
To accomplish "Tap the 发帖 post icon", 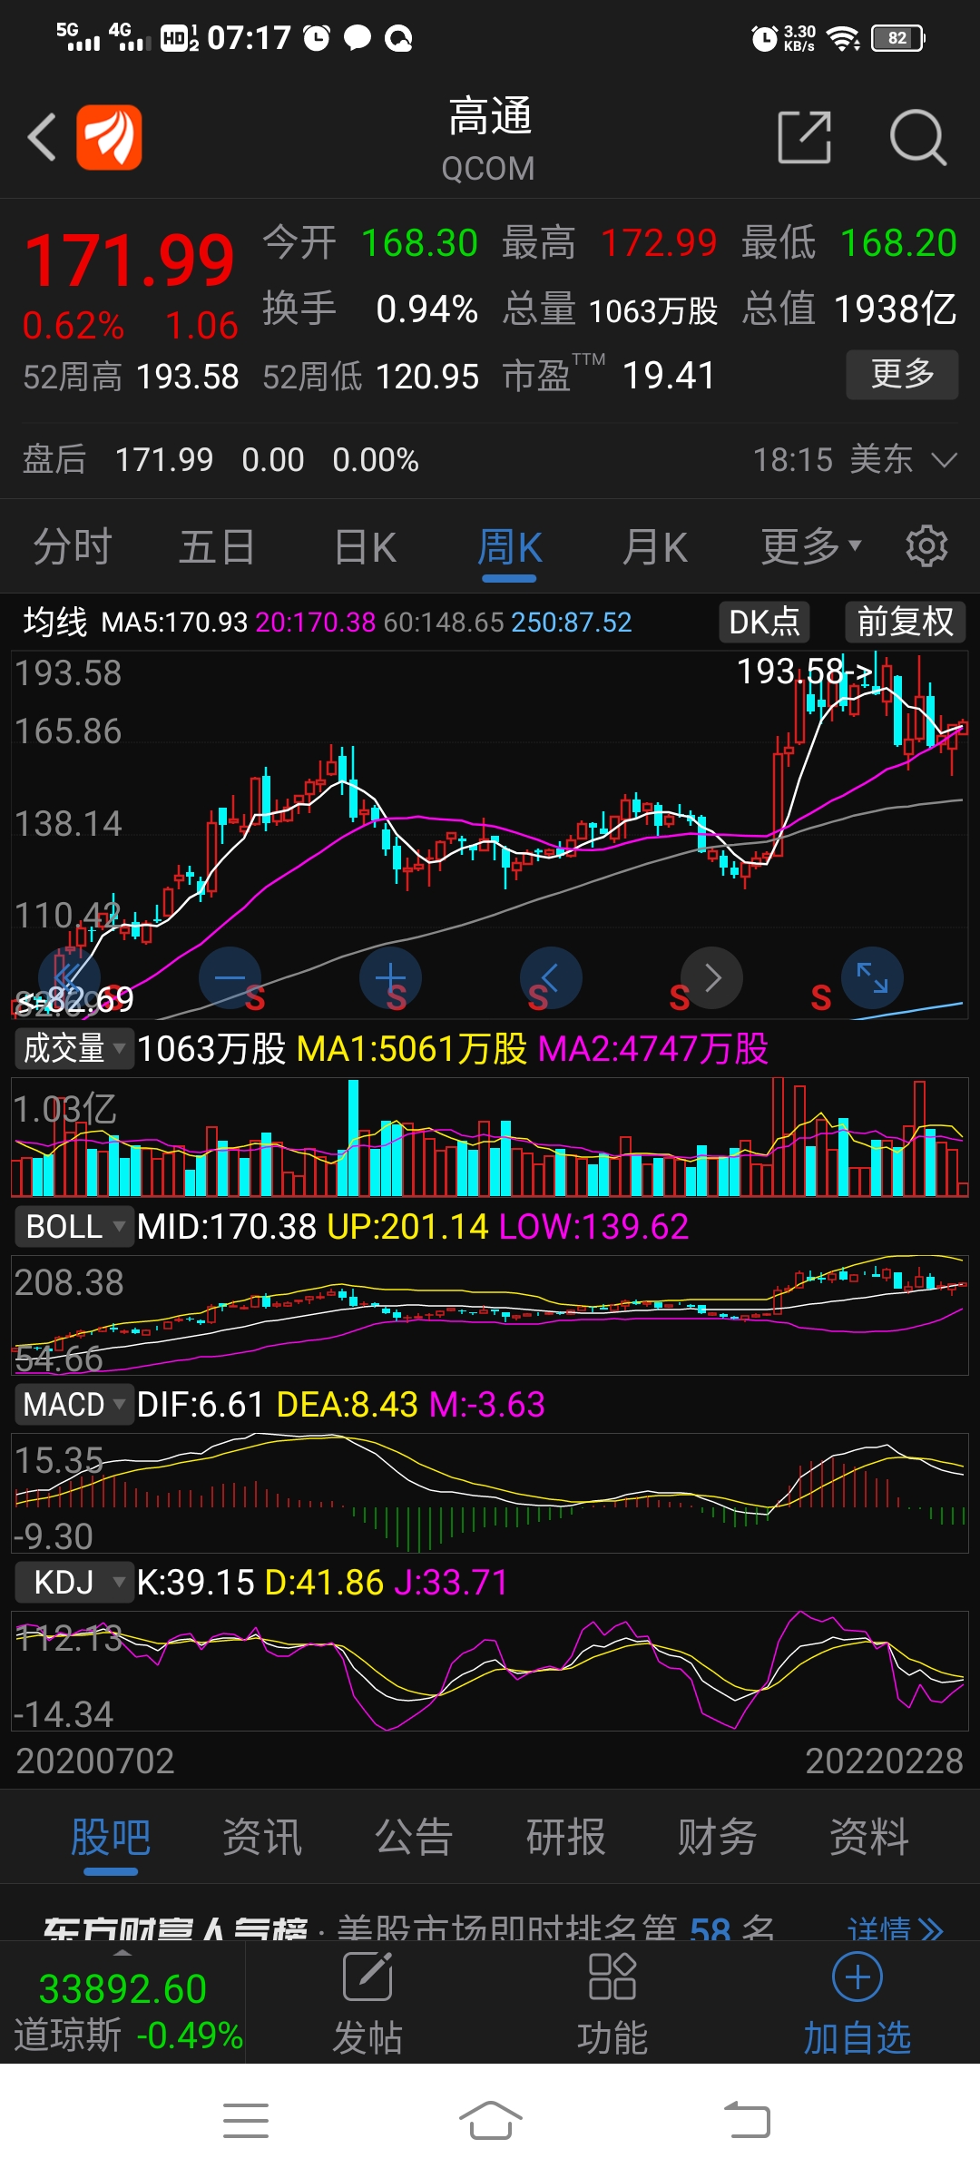I will click(367, 1977).
